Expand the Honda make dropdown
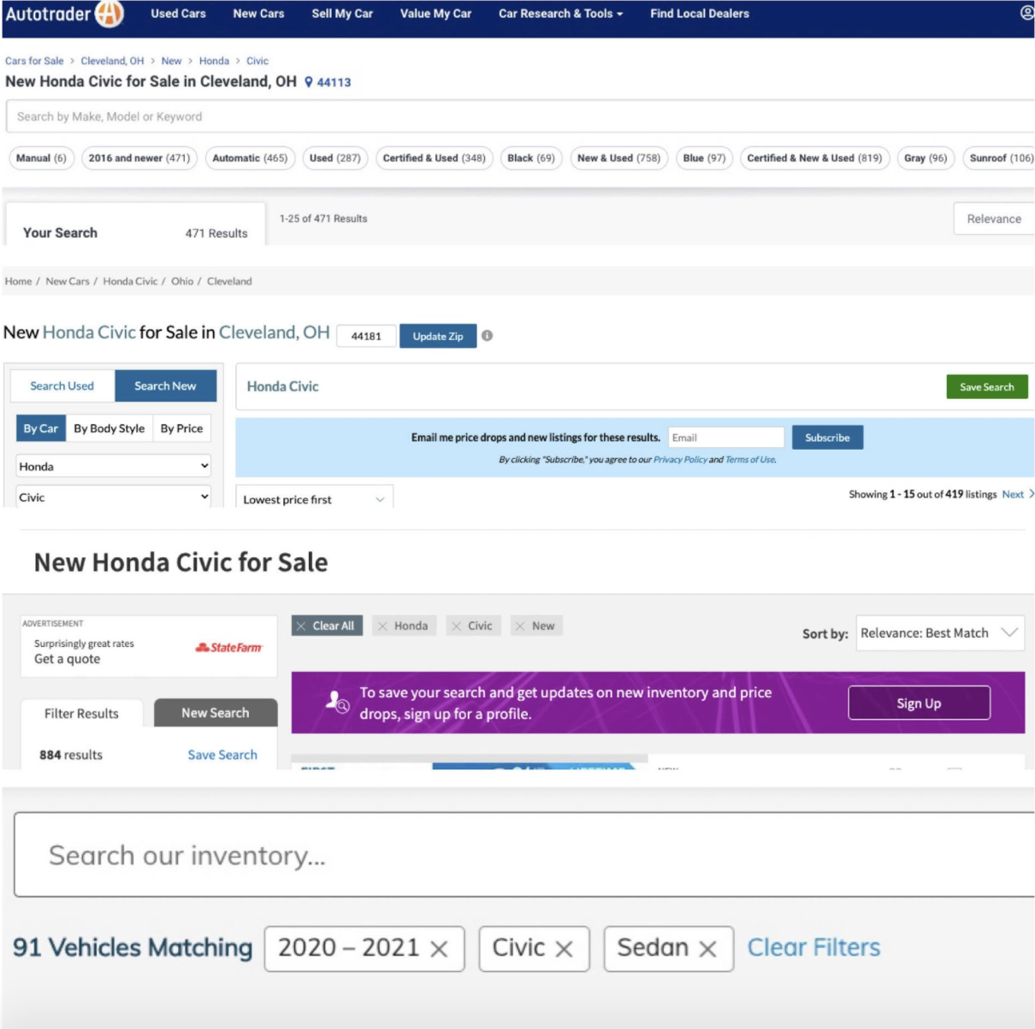Screen dimensions: 1035x1029 coord(113,466)
